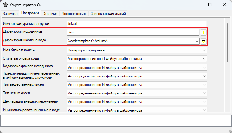Expand the Тип целых чисел dropdown
The width and height of the screenshot is (232, 133).
204,94
